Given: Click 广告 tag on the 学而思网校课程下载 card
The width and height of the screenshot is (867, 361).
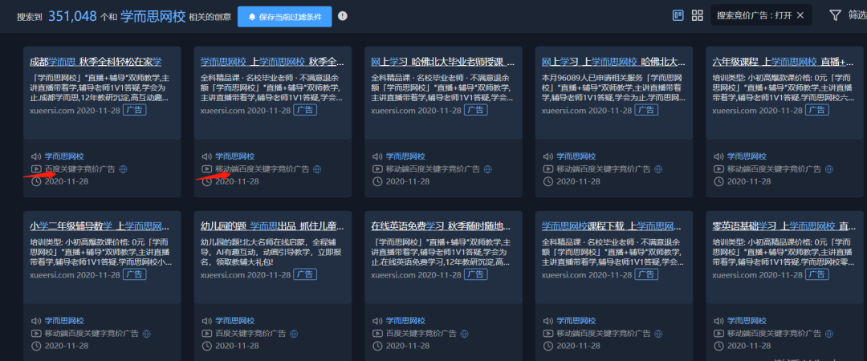Looking at the screenshot, I should click(x=645, y=274).
